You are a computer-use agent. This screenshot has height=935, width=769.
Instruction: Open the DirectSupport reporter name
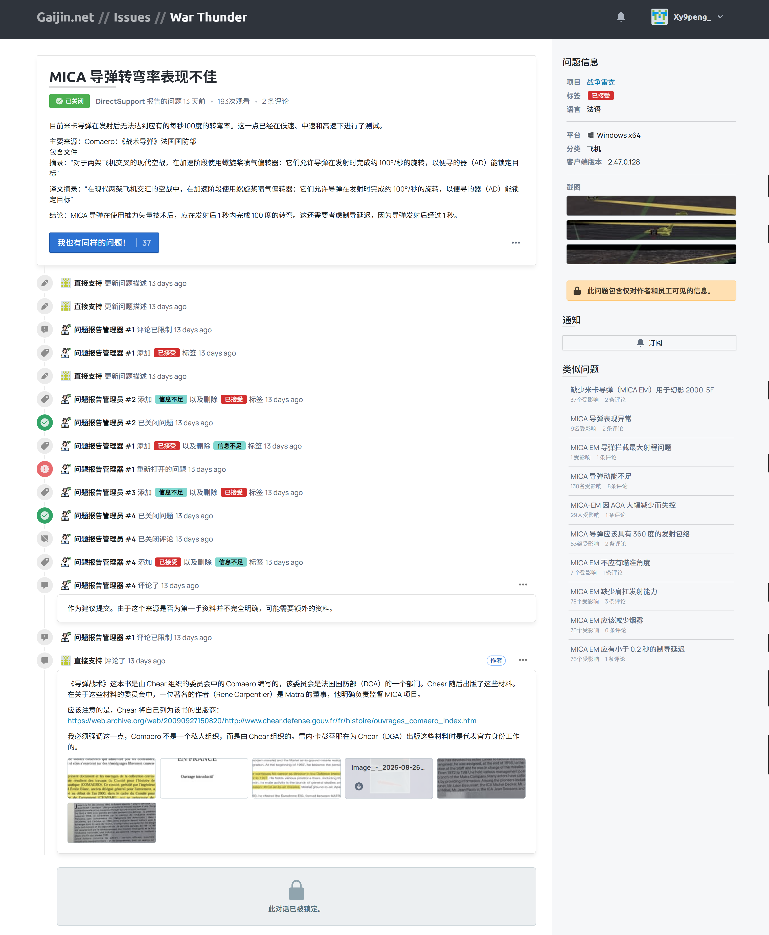(x=120, y=101)
